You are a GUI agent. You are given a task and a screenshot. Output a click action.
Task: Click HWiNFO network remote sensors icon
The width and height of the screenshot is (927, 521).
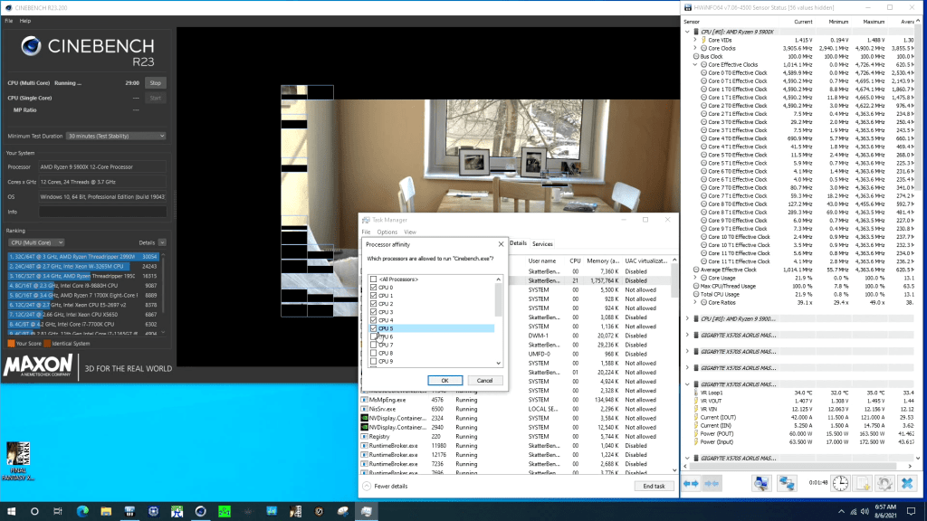click(x=787, y=483)
